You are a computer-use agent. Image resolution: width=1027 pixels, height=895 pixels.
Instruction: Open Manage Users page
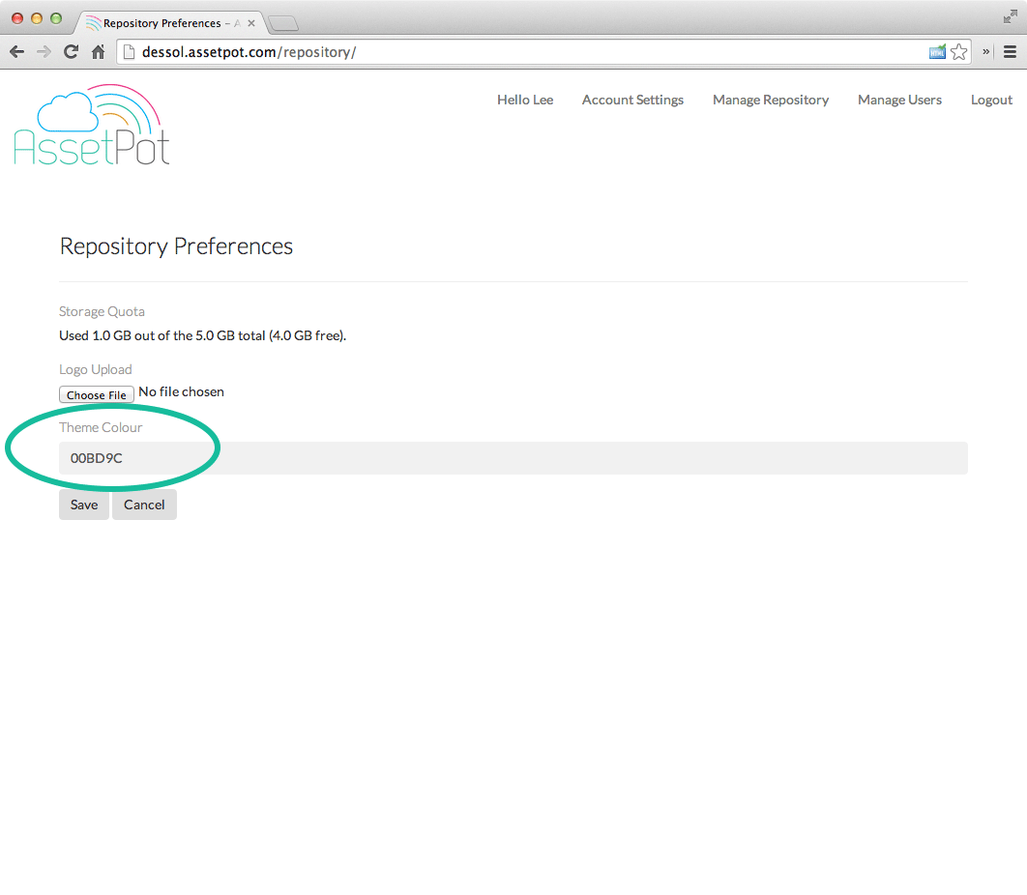pos(900,100)
